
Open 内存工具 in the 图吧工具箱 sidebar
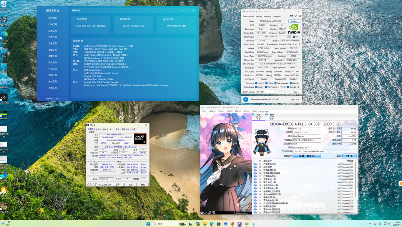coord(53,37)
